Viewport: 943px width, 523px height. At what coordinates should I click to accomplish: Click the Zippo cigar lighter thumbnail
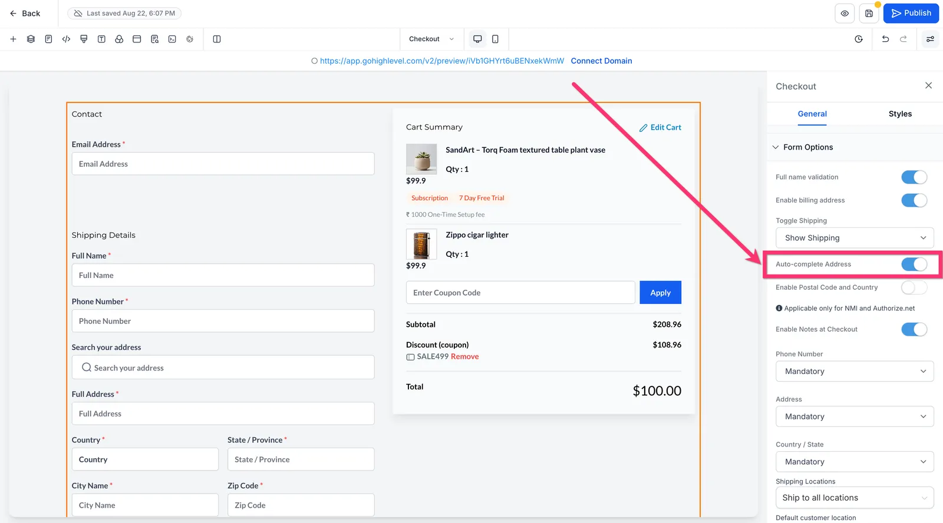click(x=421, y=244)
